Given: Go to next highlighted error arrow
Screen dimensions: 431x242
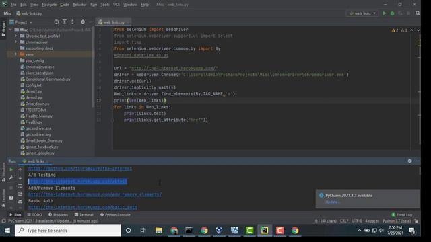Looking at the screenshot, I should [x=418, y=30].
